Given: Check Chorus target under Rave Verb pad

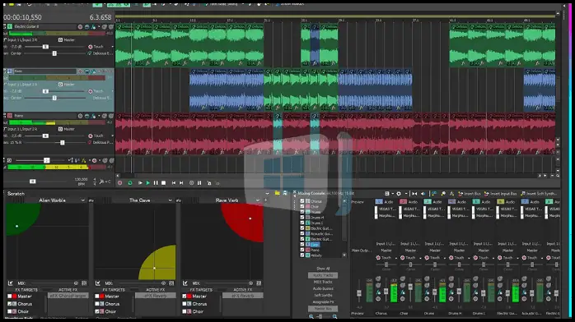Looking at the screenshot, I should (x=185, y=304).
